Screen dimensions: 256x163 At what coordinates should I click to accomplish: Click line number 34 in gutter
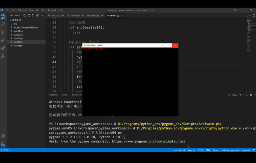(x=54, y=27)
